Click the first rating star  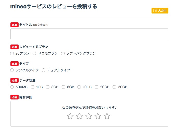coord(70,116)
